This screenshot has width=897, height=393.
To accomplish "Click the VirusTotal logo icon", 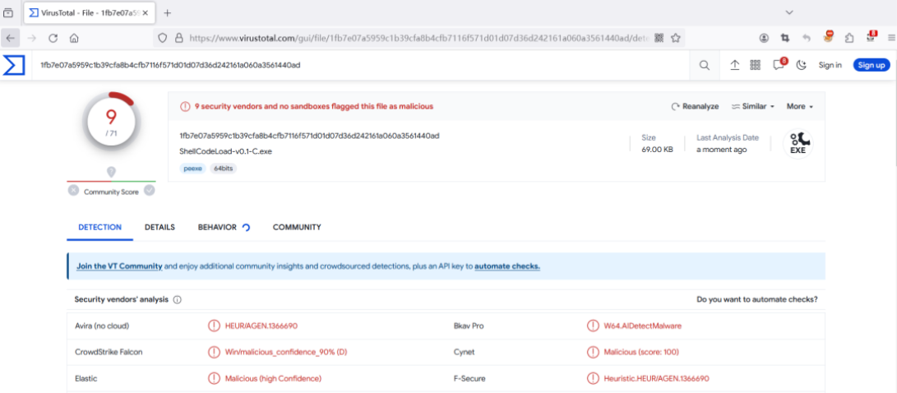I will 13,65.
